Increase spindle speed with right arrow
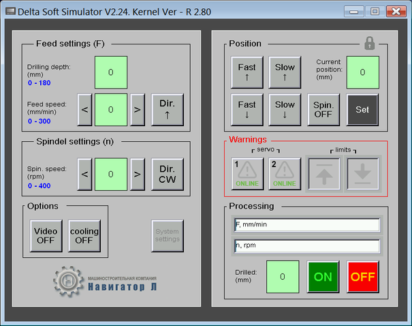This screenshot has width=412, height=326. (x=137, y=175)
